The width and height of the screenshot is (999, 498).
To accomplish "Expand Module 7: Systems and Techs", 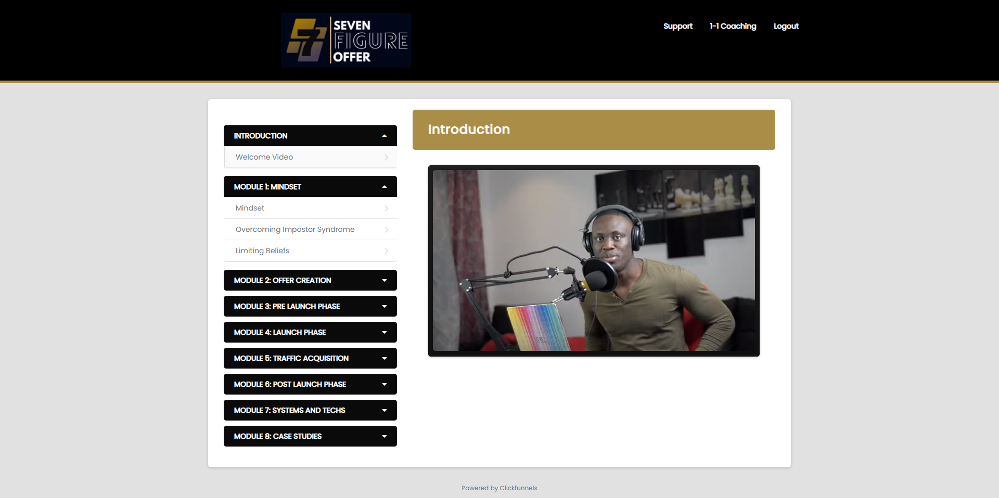I will 310,410.
